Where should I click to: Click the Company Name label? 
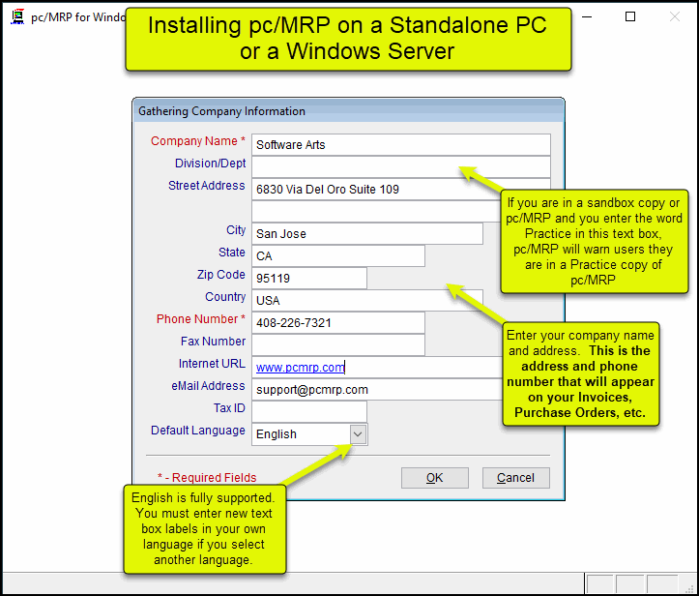click(198, 141)
